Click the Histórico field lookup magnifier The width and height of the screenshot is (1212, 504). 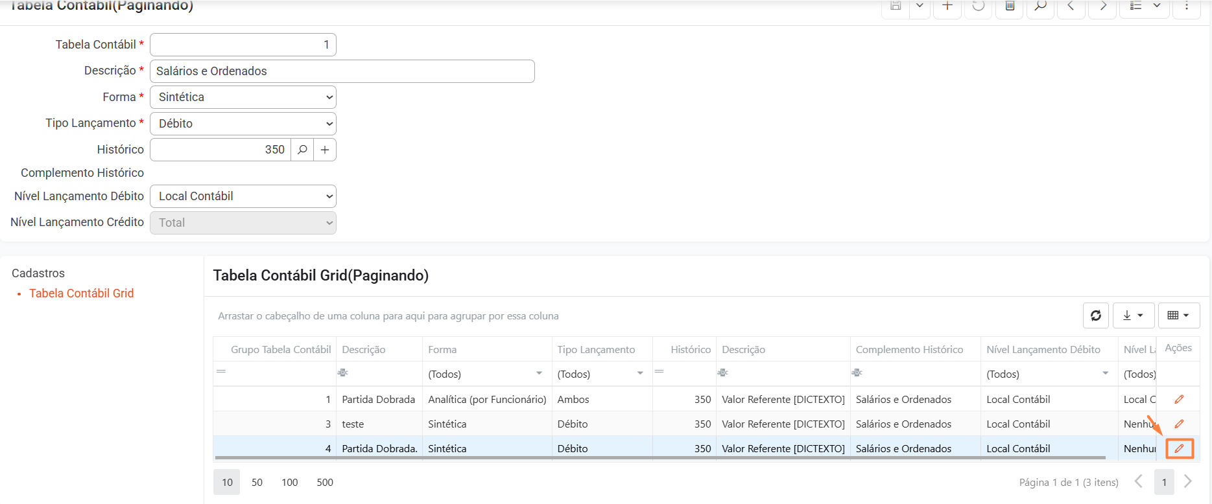point(302,150)
